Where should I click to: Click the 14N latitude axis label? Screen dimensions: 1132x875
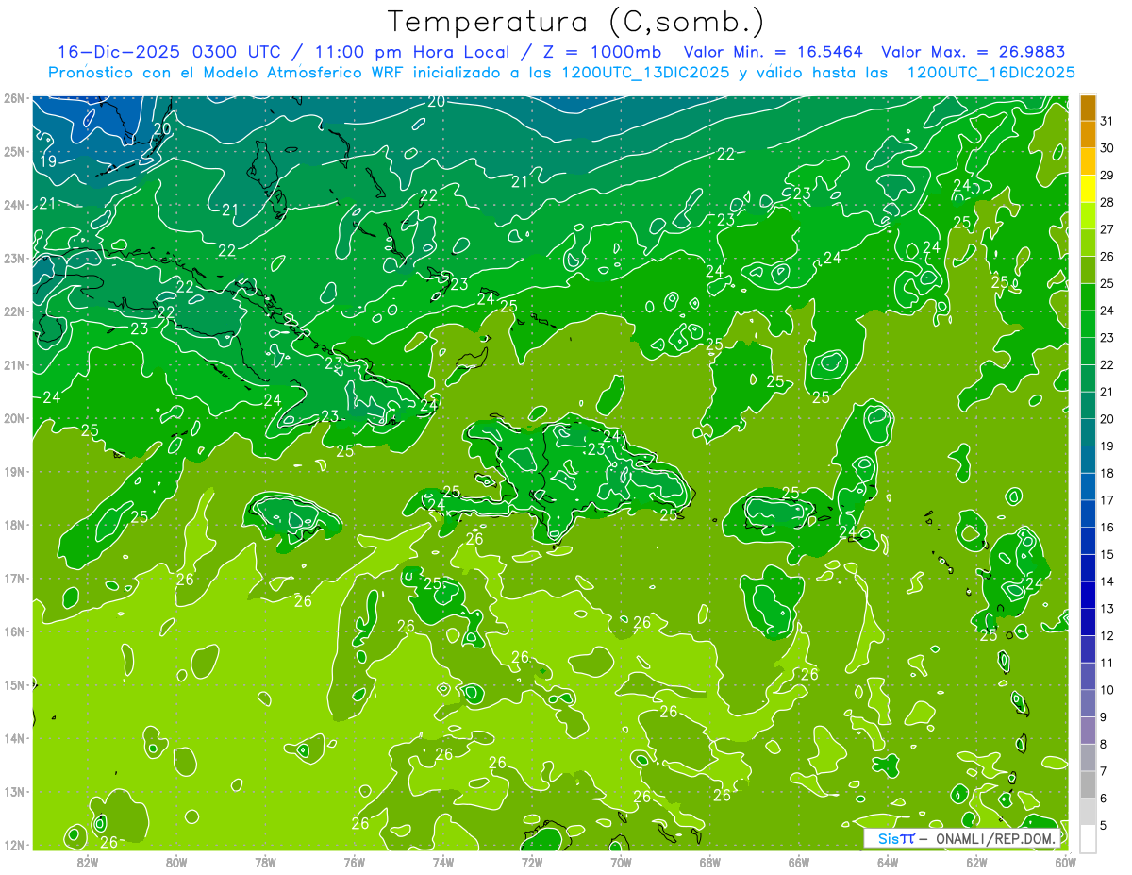click(14, 738)
